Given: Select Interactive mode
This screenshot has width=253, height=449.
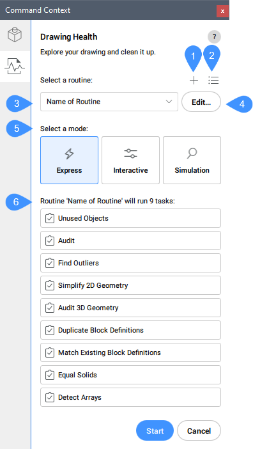Looking at the screenshot, I should point(130,160).
